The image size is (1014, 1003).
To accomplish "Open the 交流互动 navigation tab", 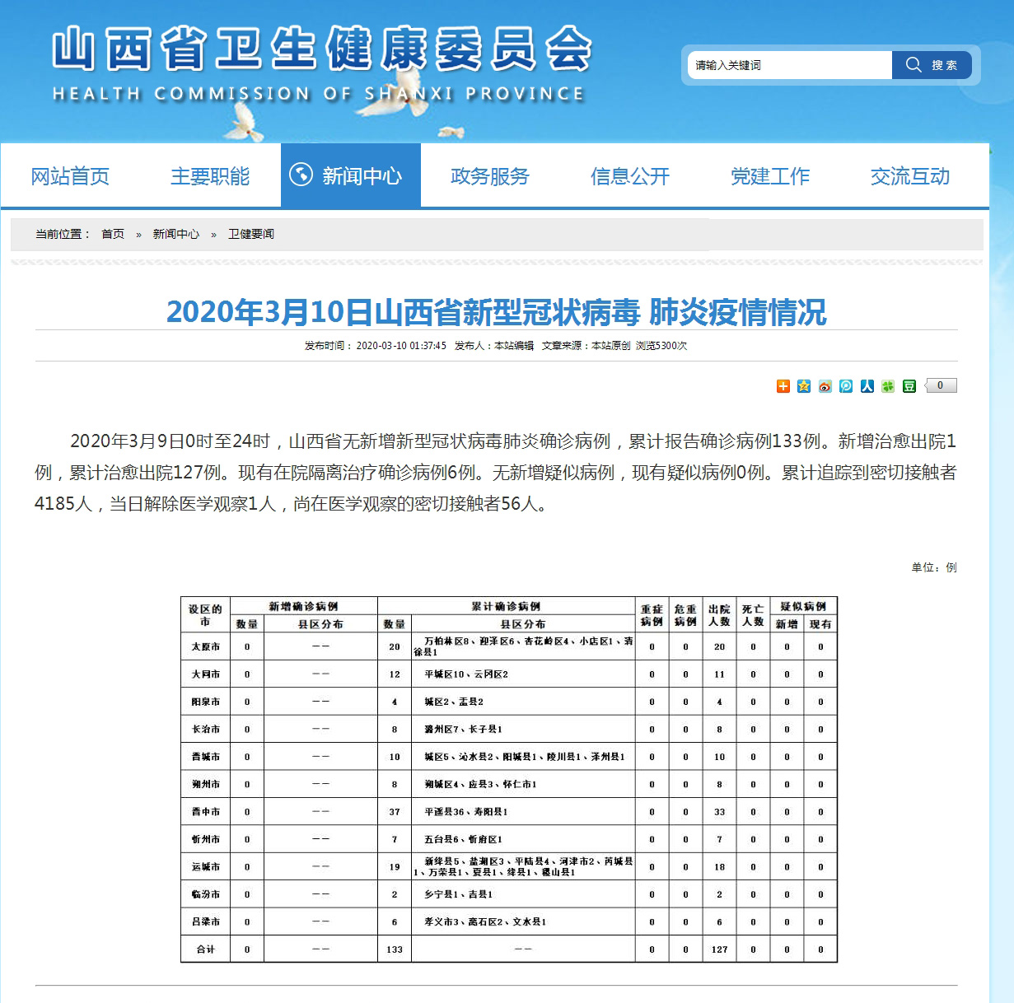I will point(910,176).
